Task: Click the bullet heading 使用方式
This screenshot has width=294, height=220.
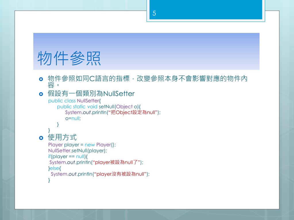Action: [x=62, y=137]
